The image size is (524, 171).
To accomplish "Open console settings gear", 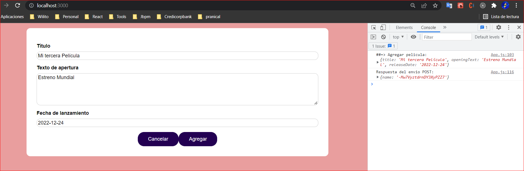I will [518, 37].
